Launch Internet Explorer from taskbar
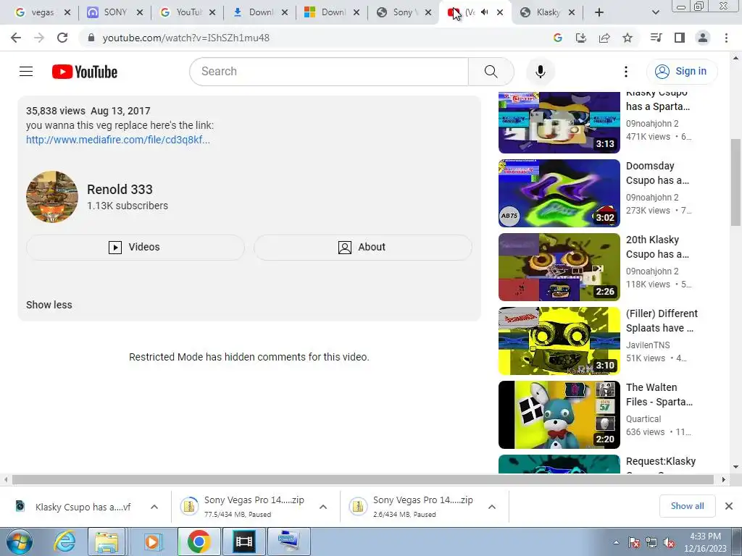Image resolution: width=742 pixels, height=556 pixels. click(64, 542)
